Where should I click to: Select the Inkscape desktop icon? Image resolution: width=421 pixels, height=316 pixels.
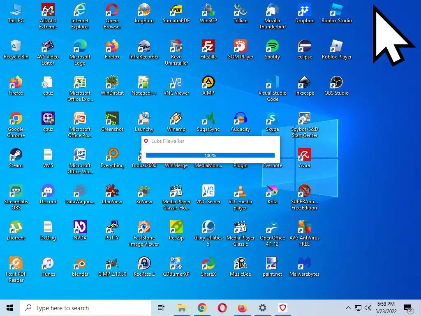305,86
